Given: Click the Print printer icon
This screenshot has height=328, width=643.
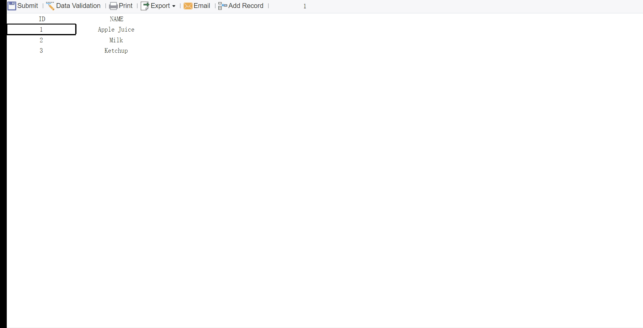Looking at the screenshot, I should [x=113, y=6].
